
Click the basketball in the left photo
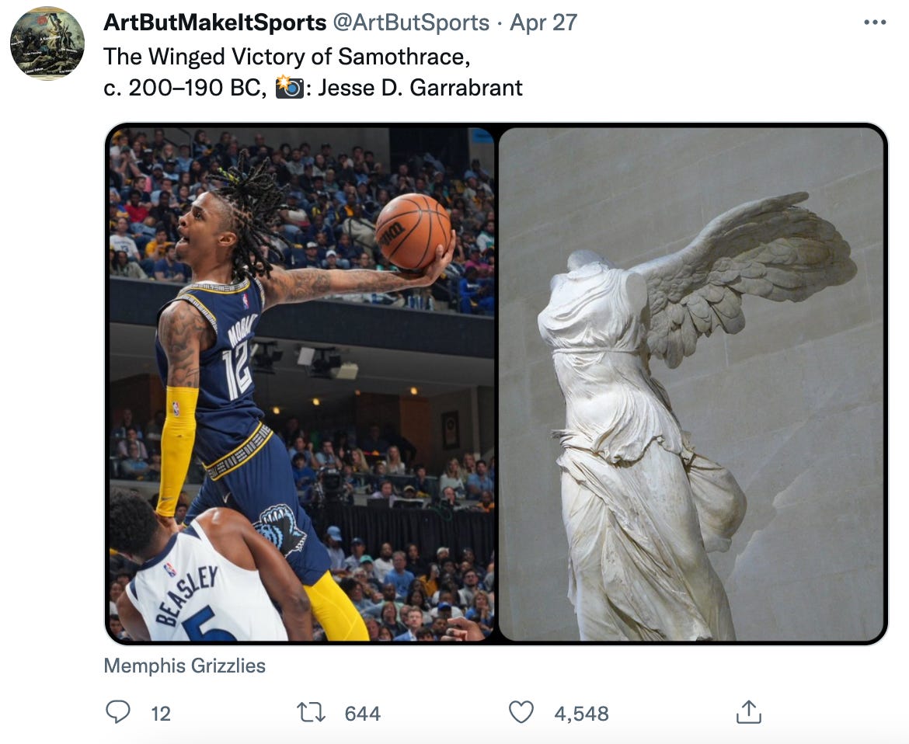(x=413, y=231)
